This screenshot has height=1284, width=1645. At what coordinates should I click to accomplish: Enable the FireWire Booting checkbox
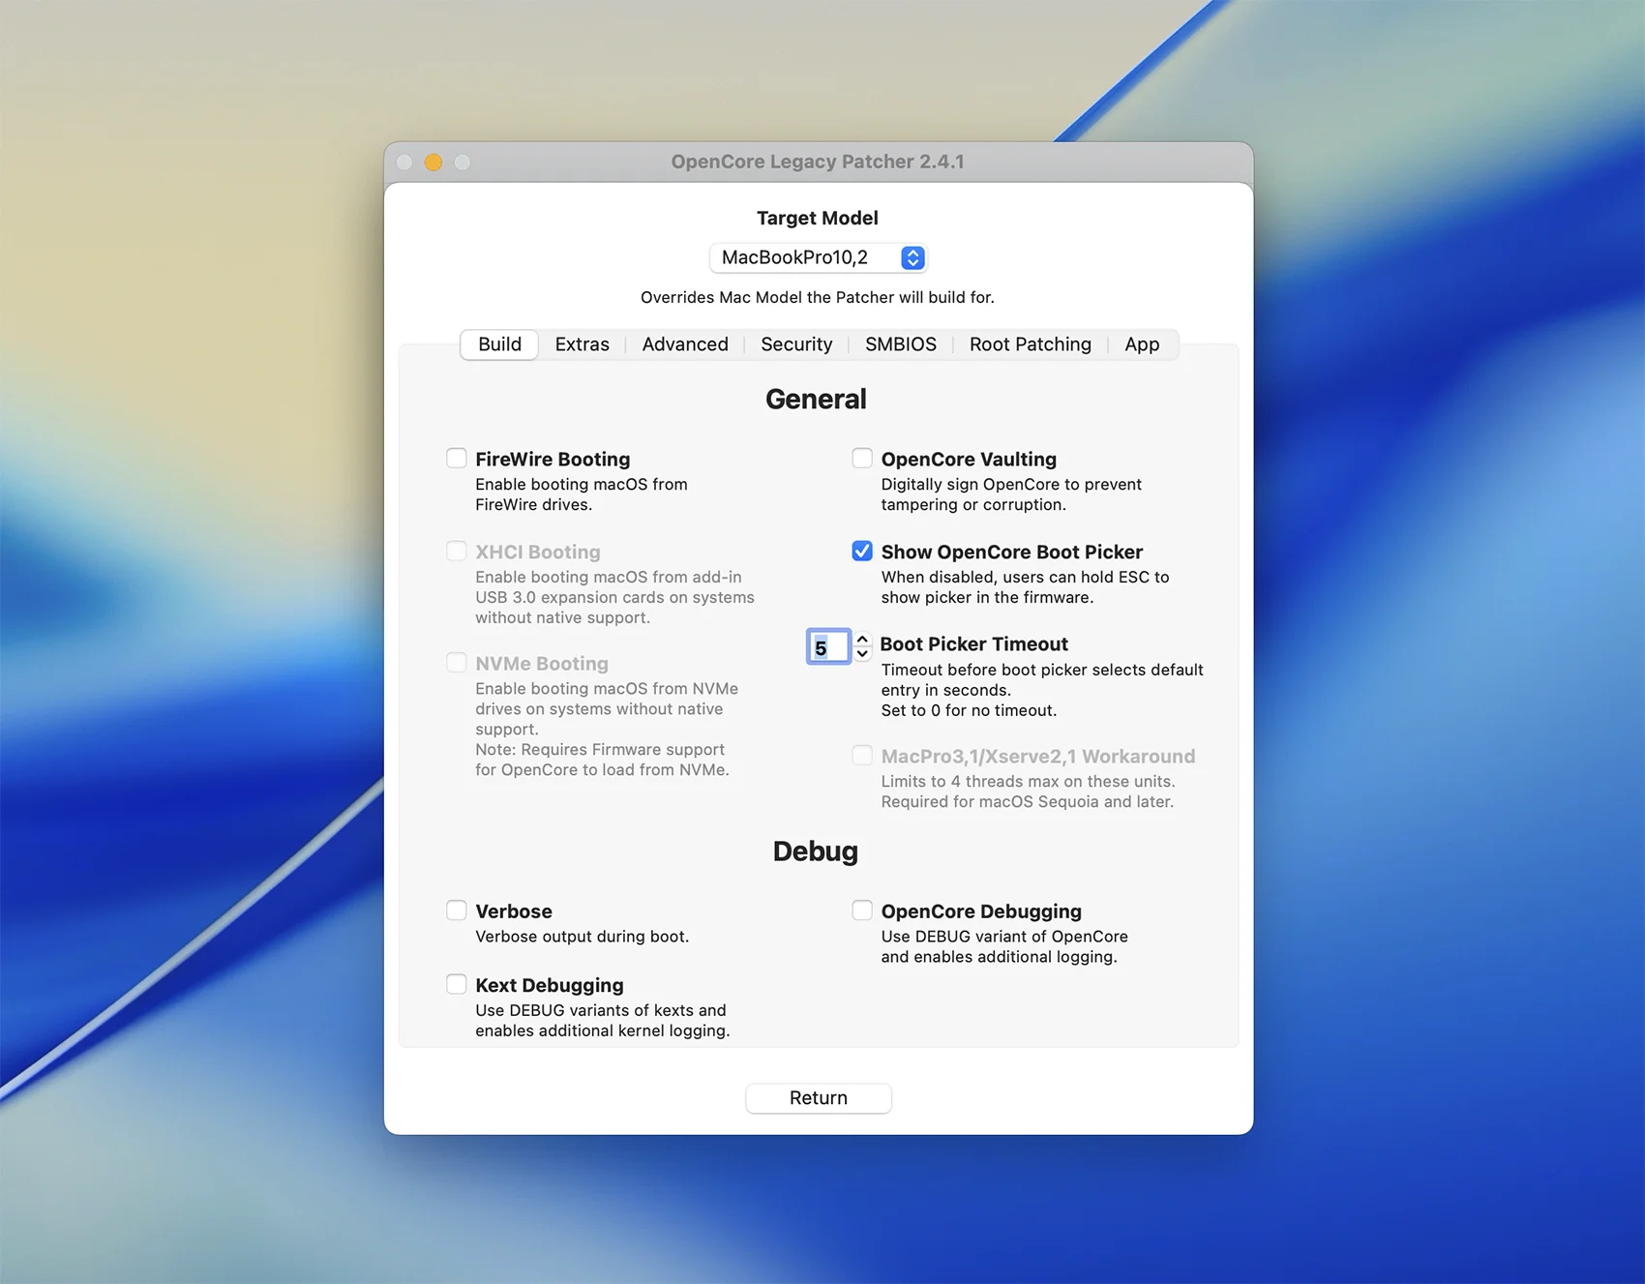[x=456, y=459]
